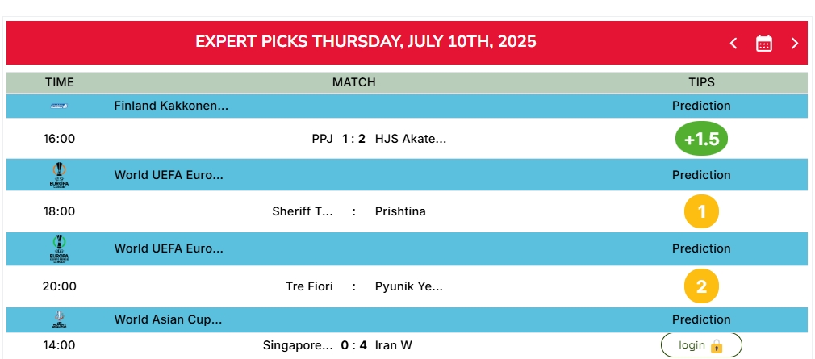The width and height of the screenshot is (815, 359).
Task: Click Pyunik Ye... team name
Action: (x=409, y=286)
